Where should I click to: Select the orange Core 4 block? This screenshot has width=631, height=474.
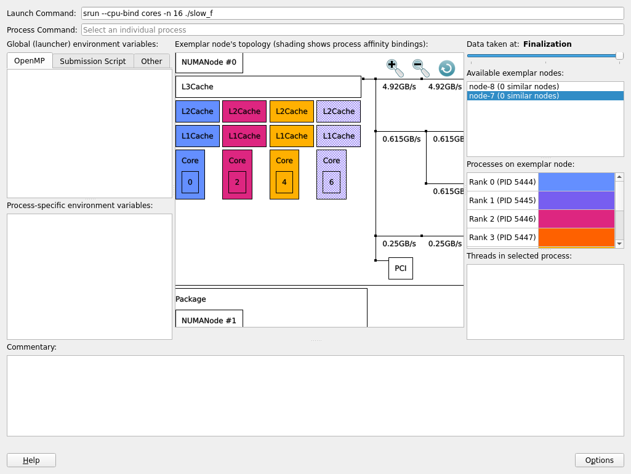(284, 174)
